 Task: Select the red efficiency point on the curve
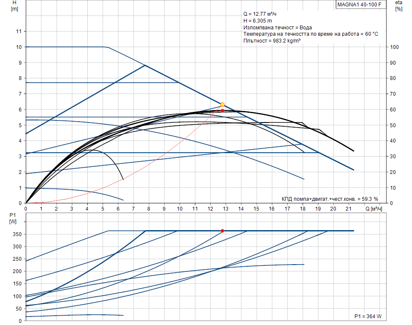click(x=222, y=111)
